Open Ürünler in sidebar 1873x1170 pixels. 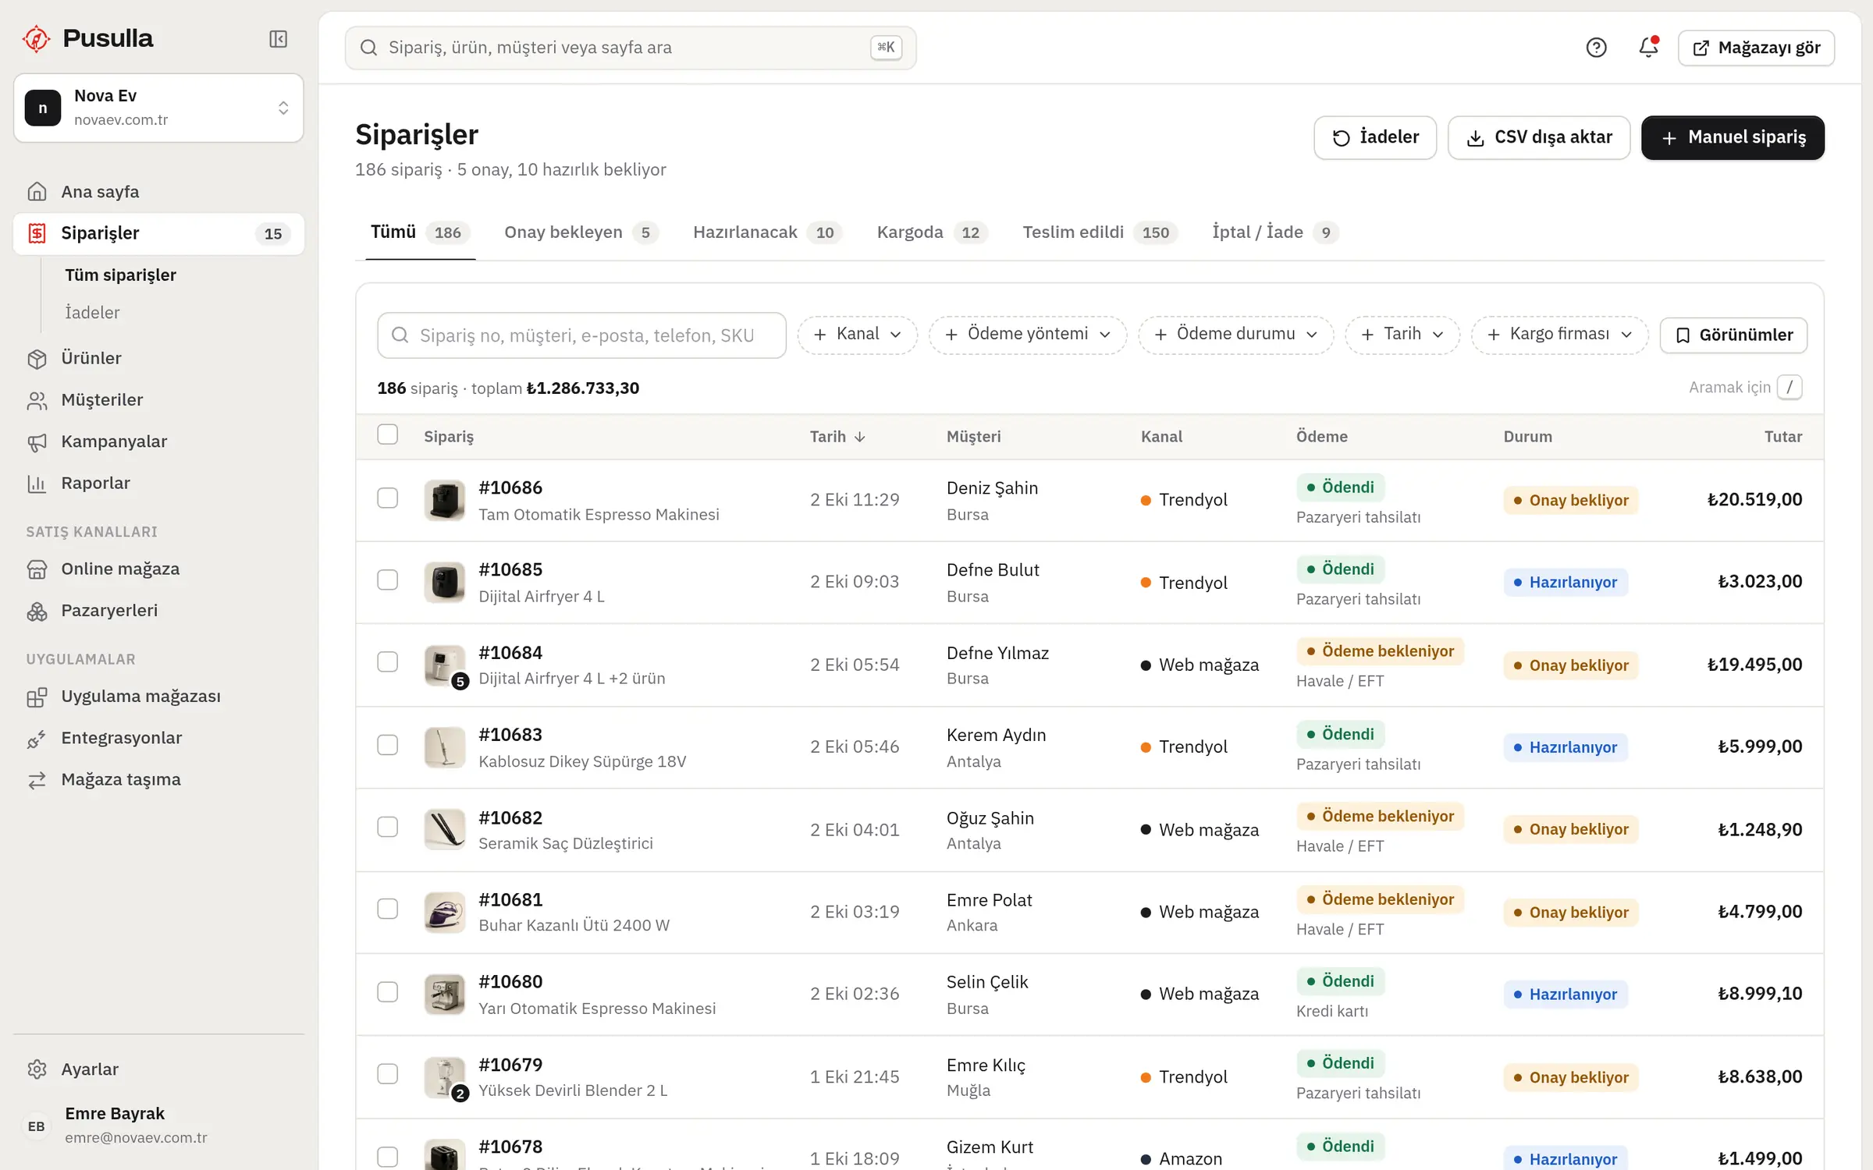point(158,358)
